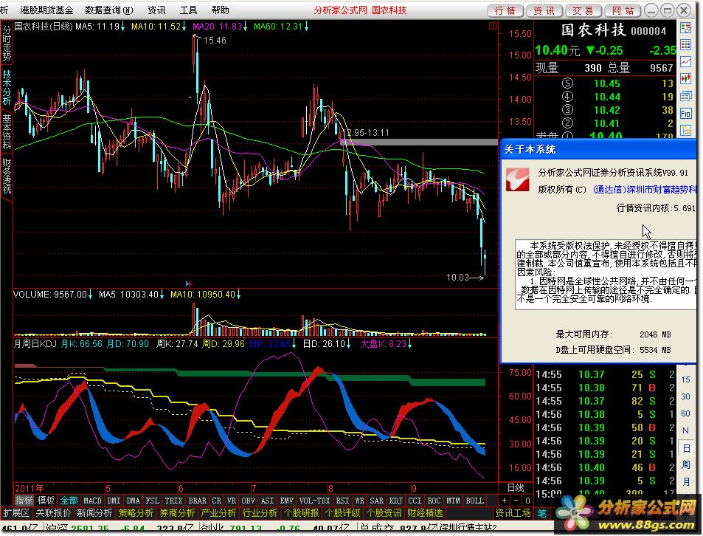Open the 数据查询 menu
The height and width of the screenshot is (536, 703).
[x=109, y=10]
